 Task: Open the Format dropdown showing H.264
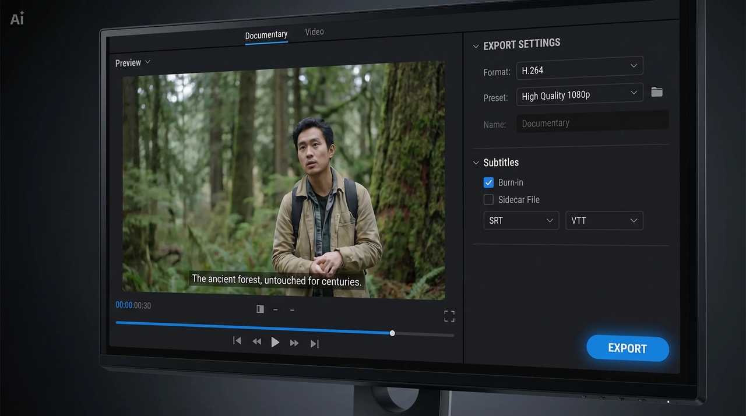pos(579,68)
